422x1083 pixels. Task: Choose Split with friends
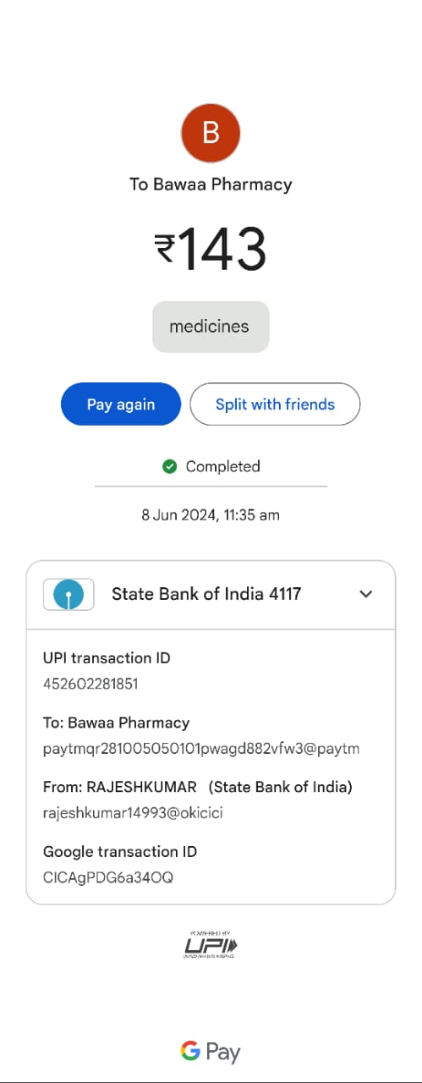point(275,404)
